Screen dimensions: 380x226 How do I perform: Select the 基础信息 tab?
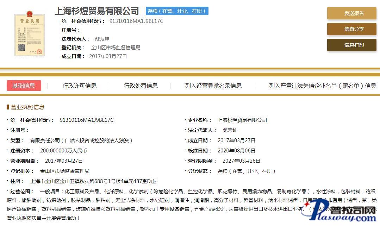pos(24,86)
